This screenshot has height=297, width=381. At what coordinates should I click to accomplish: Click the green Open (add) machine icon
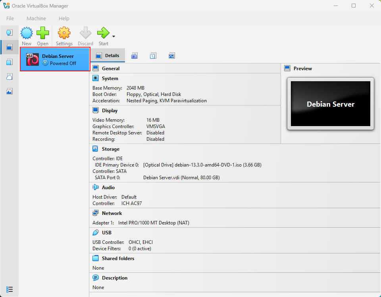[42, 33]
